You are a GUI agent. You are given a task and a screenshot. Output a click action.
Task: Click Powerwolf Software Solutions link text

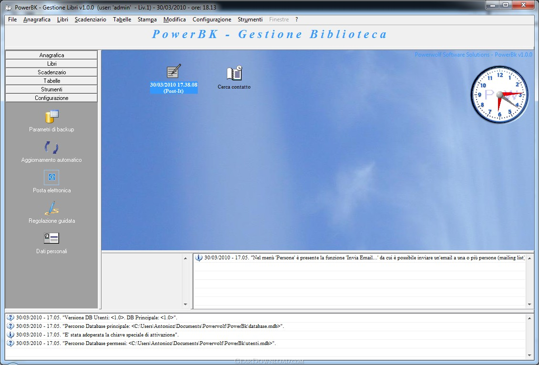[473, 55]
